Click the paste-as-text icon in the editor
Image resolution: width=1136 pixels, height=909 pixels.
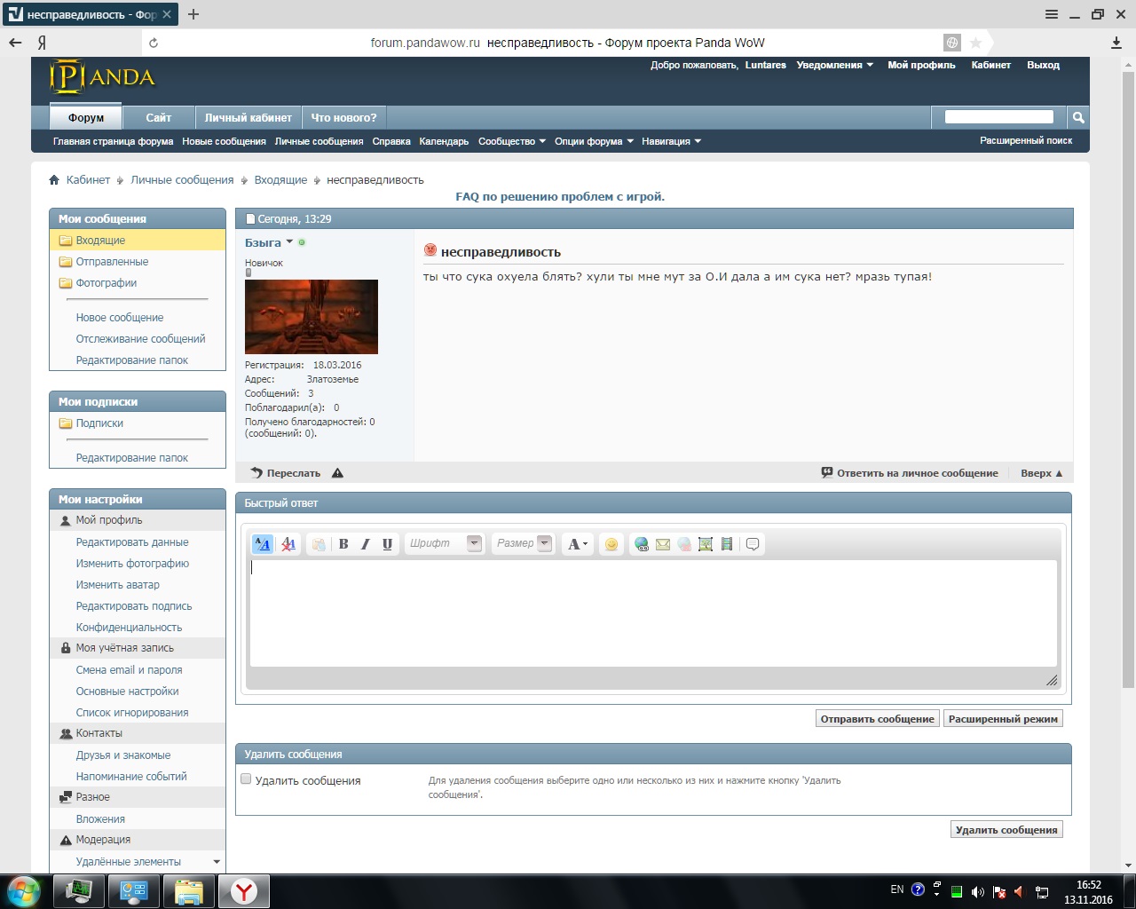tap(319, 544)
